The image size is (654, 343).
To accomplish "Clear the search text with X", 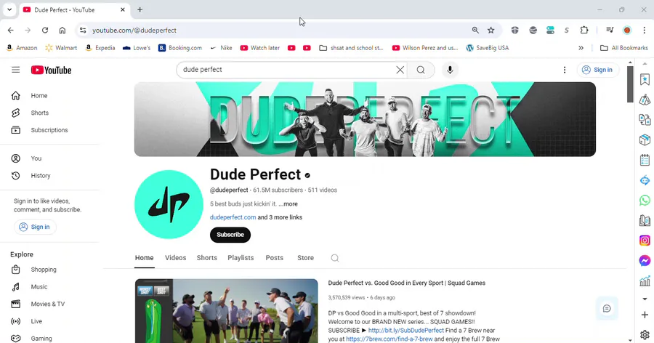I will coord(400,70).
